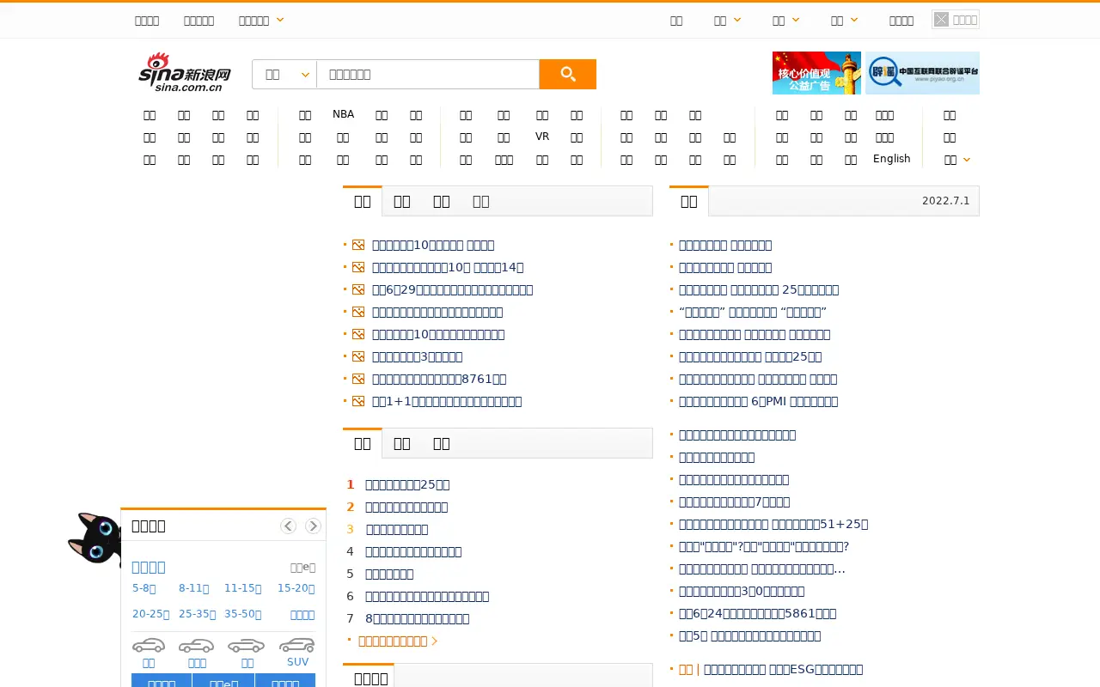Open the headline containing 8761
Screen dimensions: 1100x687
coord(439,379)
